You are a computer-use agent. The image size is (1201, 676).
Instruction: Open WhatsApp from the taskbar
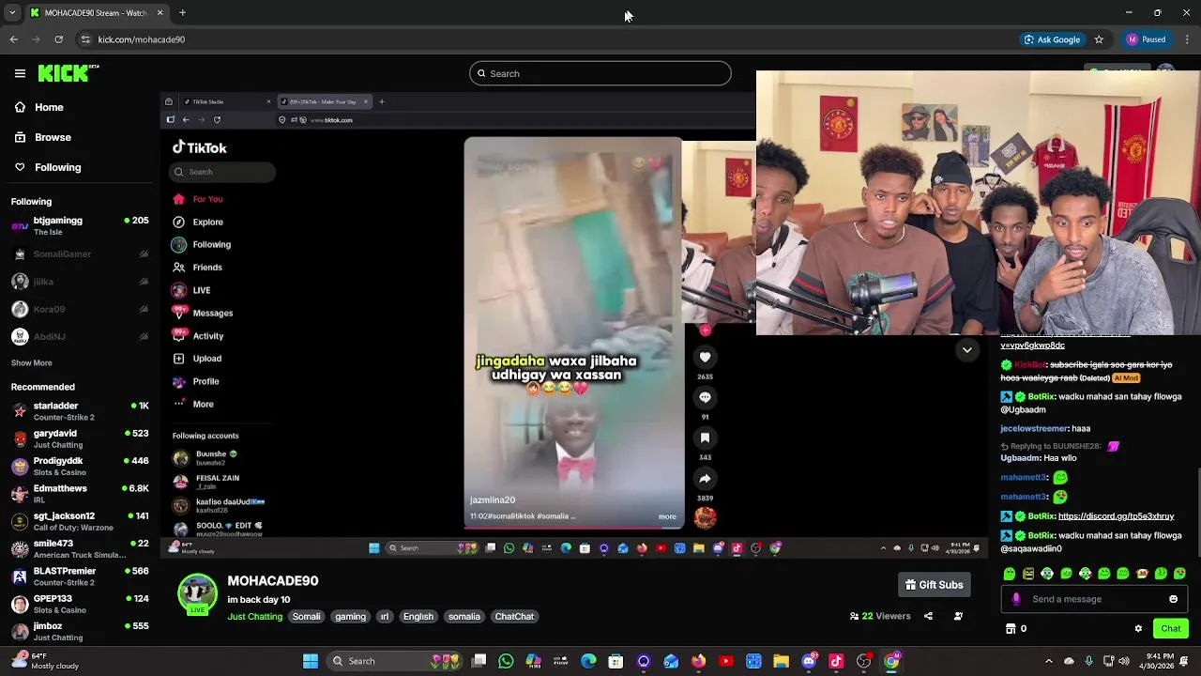point(506,661)
